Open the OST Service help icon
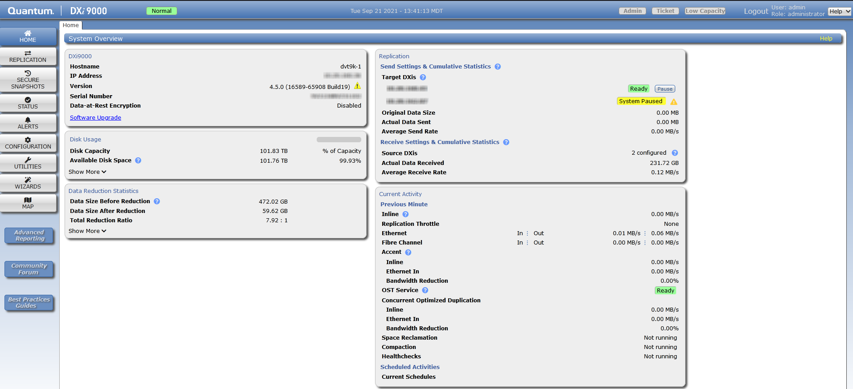Viewport: 853px width, 389px height. (x=425, y=290)
